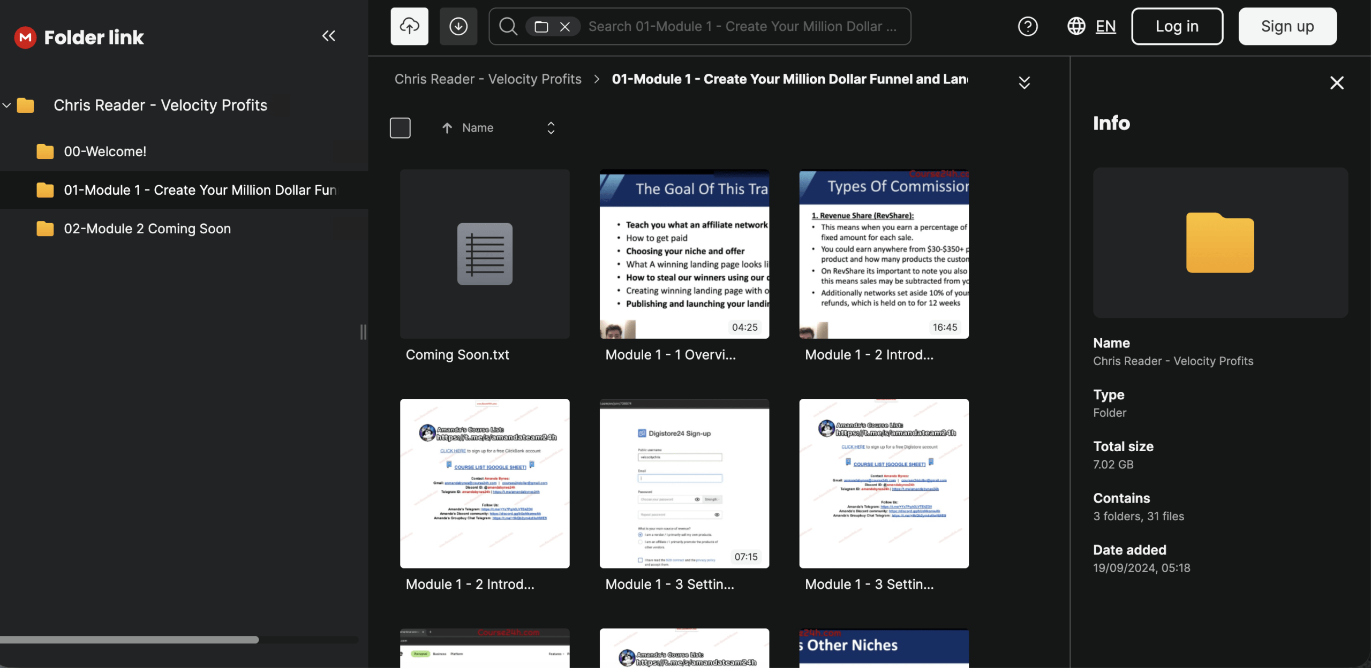
Task: Open the Name sort options dropdown
Action: (x=551, y=128)
